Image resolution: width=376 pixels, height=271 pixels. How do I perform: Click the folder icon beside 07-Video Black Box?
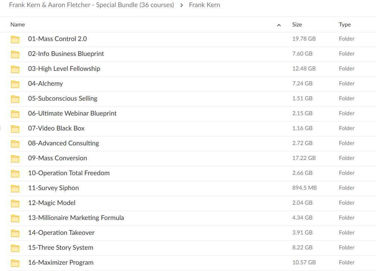click(x=15, y=128)
